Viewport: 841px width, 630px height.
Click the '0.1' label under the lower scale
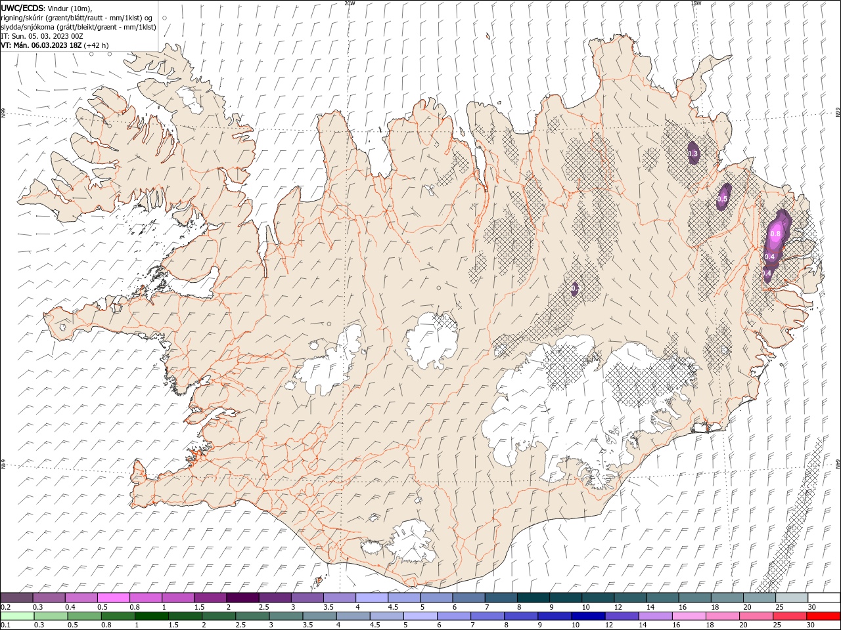pos(5,625)
